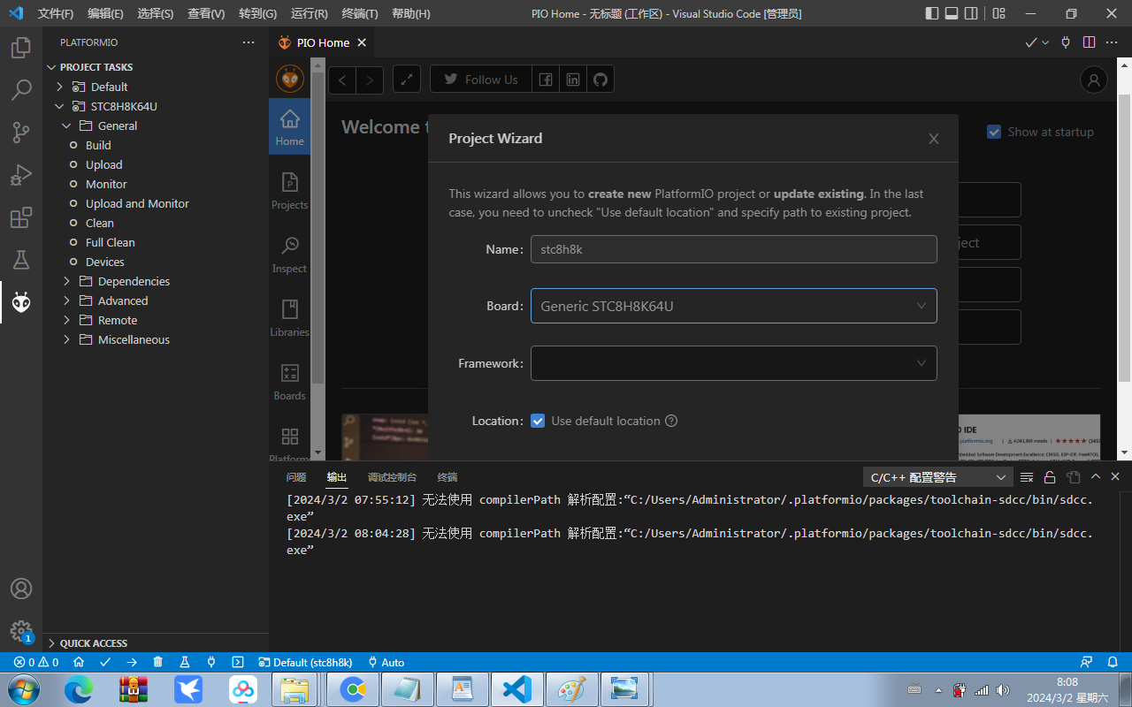Open the Framework dropdown
The image size is (1132, 707).
(x=733, y=363)
